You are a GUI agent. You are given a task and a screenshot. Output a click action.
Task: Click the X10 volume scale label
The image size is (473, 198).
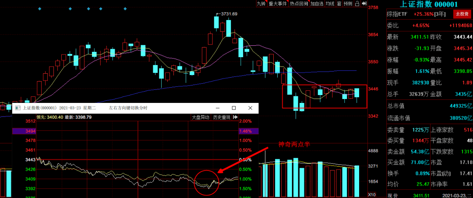pos(372,195)
